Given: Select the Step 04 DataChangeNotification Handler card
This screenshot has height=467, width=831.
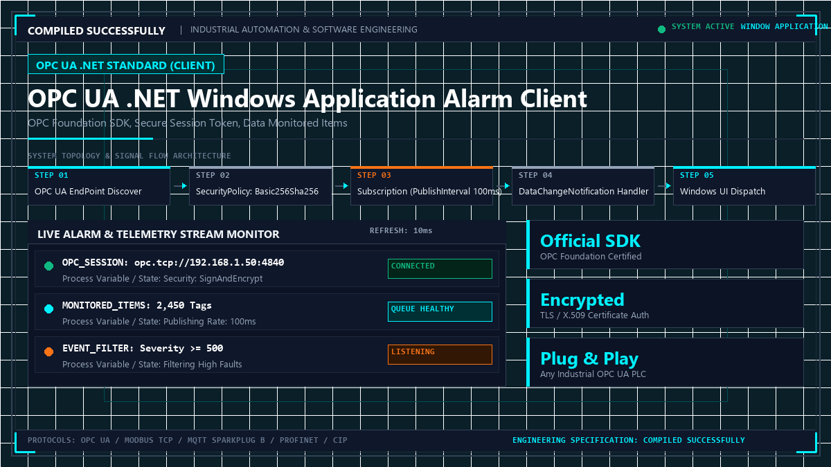Looking at the screenshot, I should coord(583,185).
